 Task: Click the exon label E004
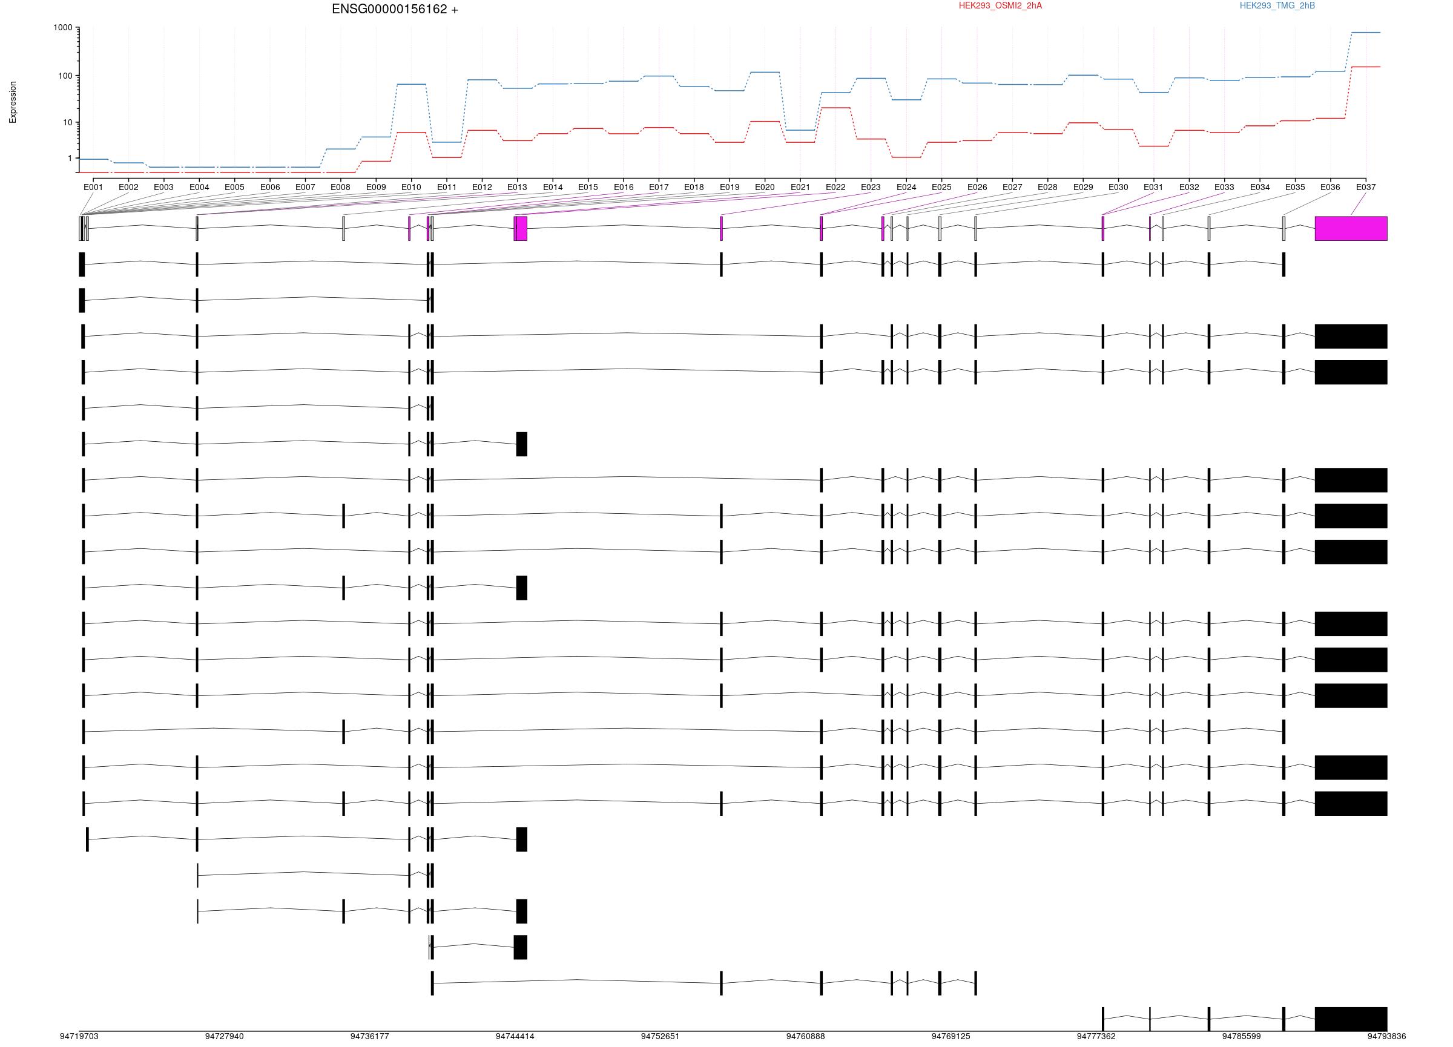click(199, 187)
